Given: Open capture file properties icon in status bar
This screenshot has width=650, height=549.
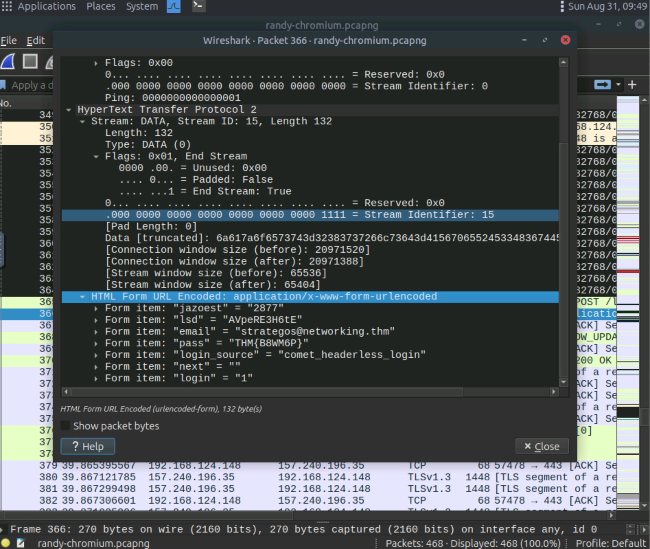Looking at the screenshot, I should click(x=21, y=543).
